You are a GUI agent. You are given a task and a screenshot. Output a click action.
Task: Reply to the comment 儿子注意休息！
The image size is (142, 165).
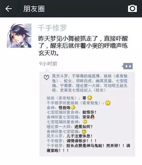point(70,136)
